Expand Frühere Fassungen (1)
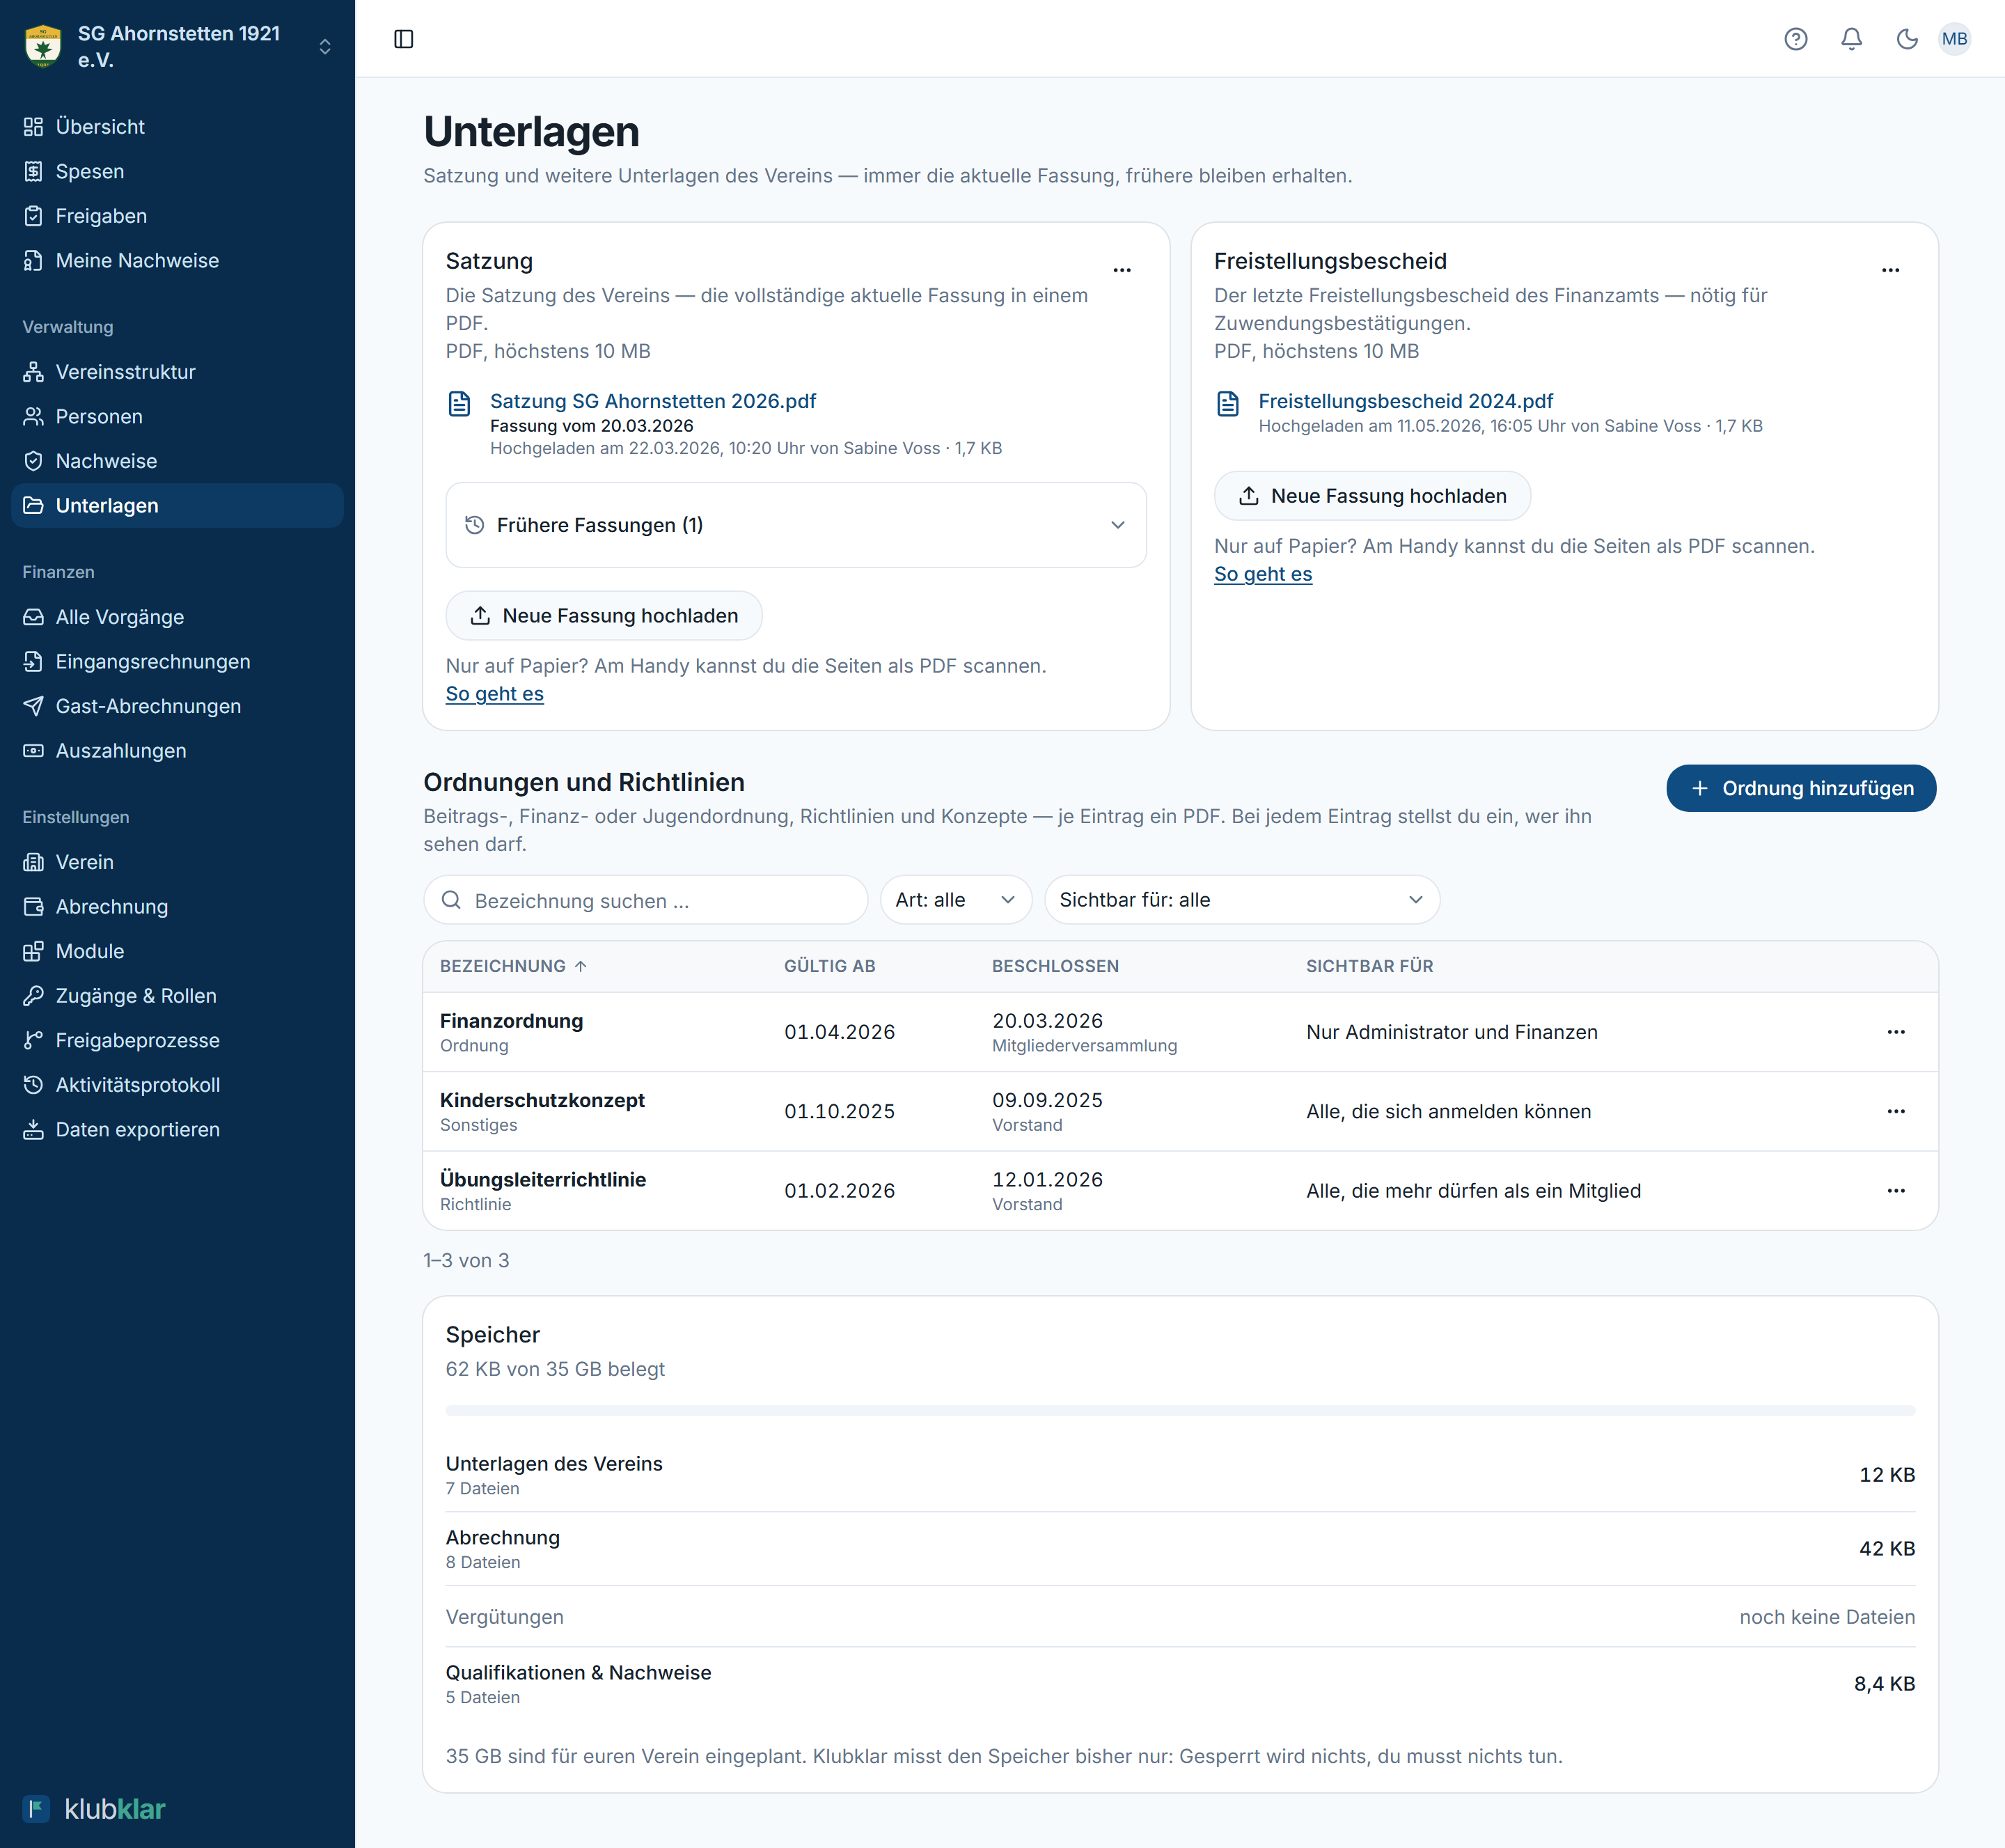 pos(796,525)
